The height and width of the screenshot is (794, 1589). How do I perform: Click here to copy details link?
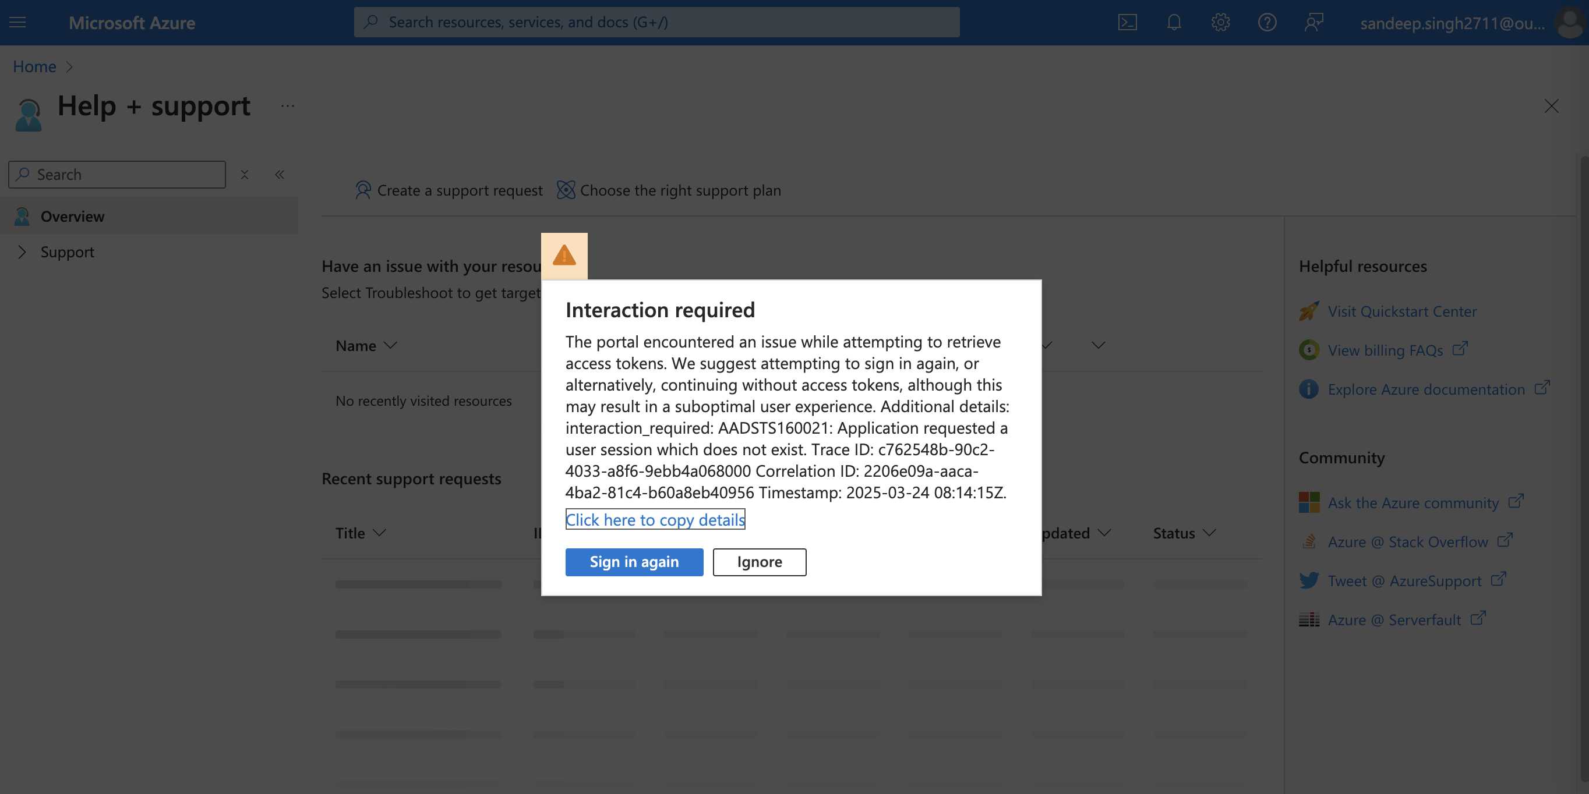click(x=655, y=519)
